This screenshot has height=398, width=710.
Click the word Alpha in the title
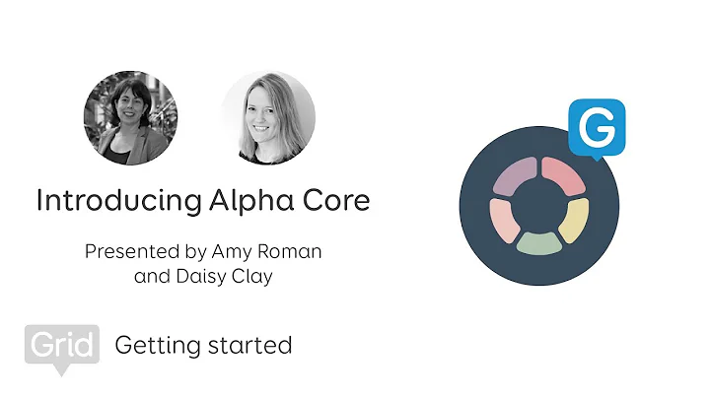248,201
